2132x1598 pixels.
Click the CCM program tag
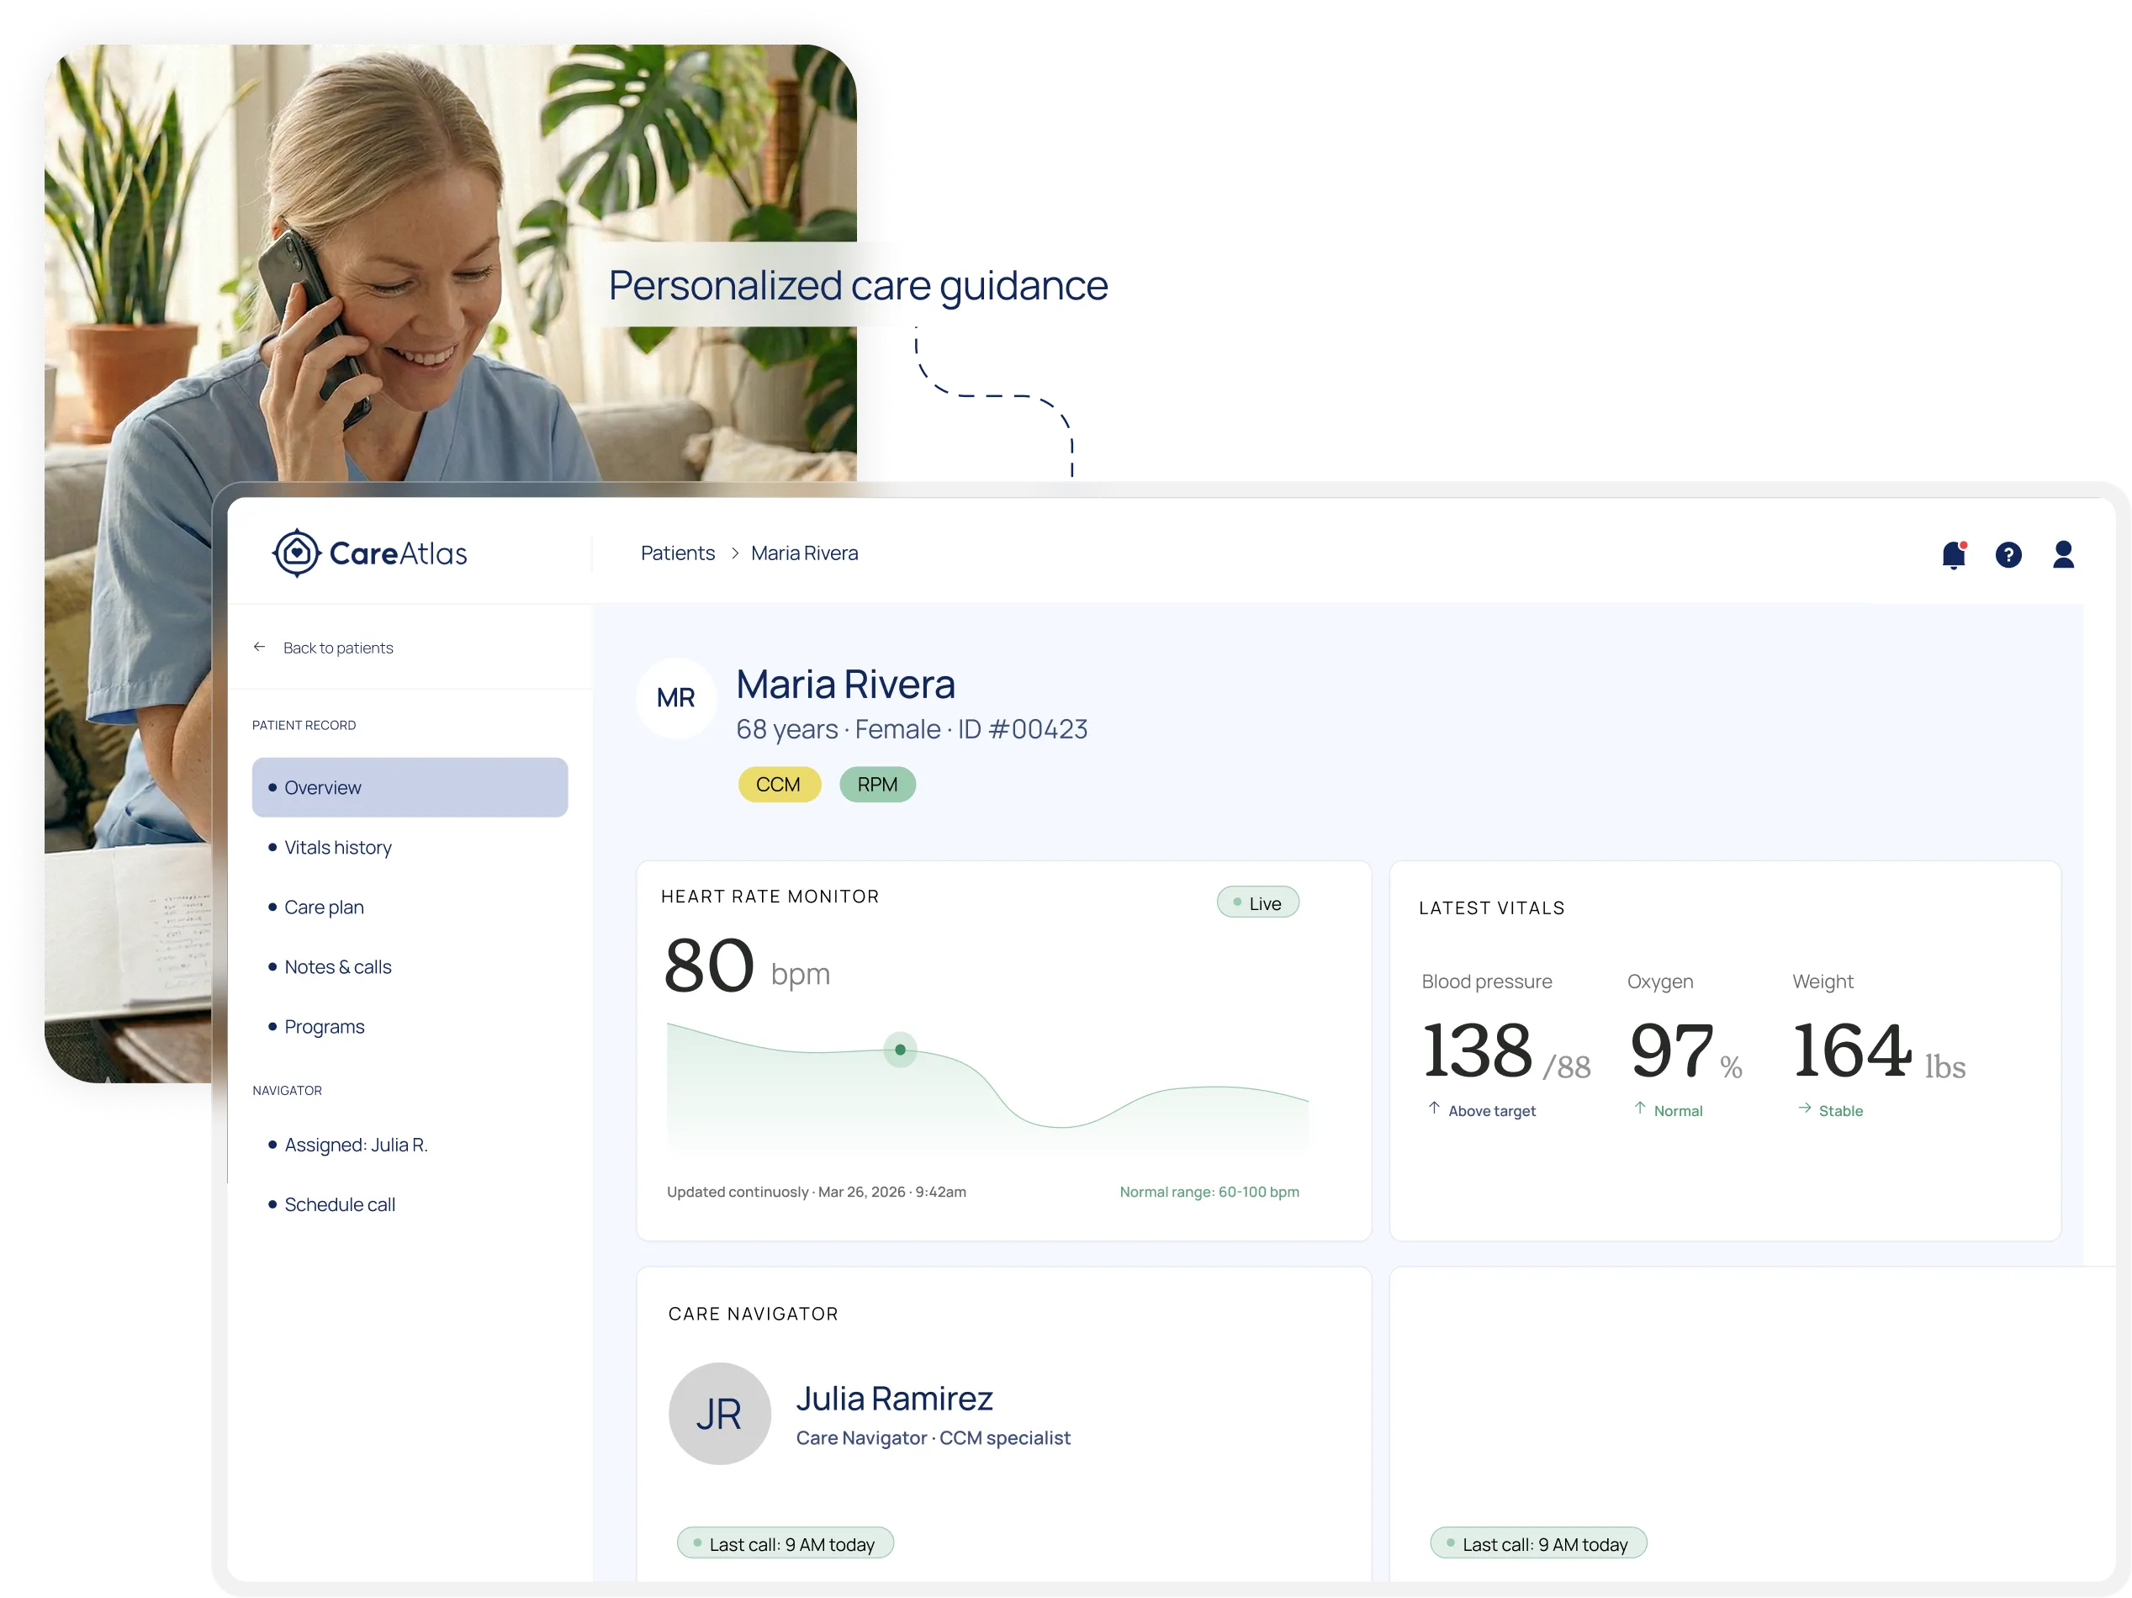[x=779, y=785]
